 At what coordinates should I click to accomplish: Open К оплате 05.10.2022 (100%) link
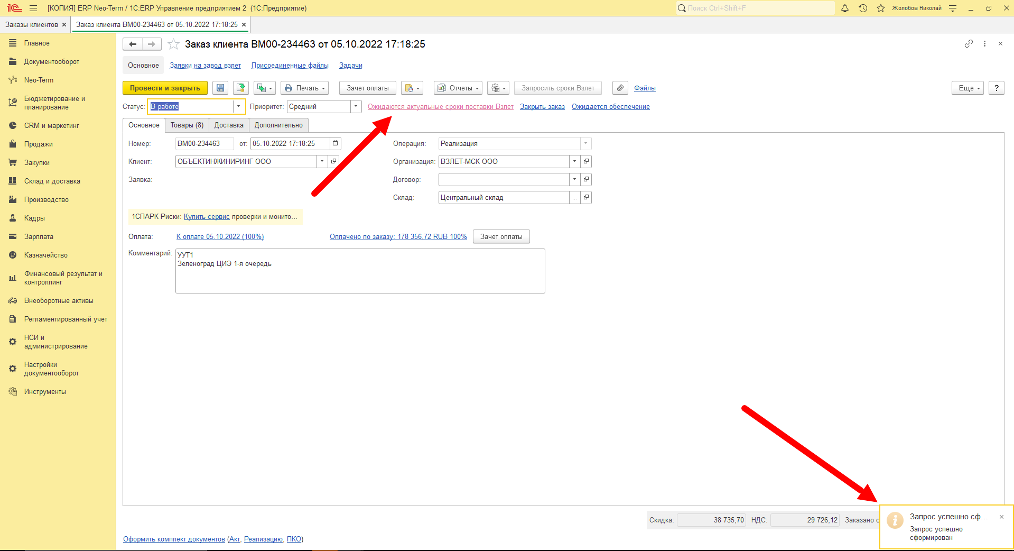point(220,236)
